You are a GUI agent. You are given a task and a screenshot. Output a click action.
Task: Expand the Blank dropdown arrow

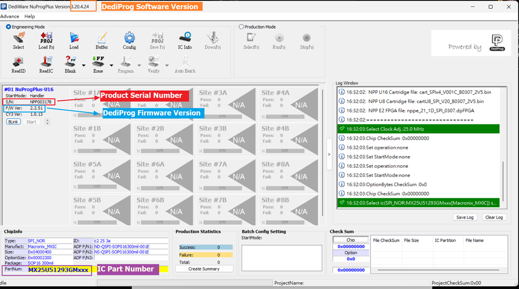(83, 66)
